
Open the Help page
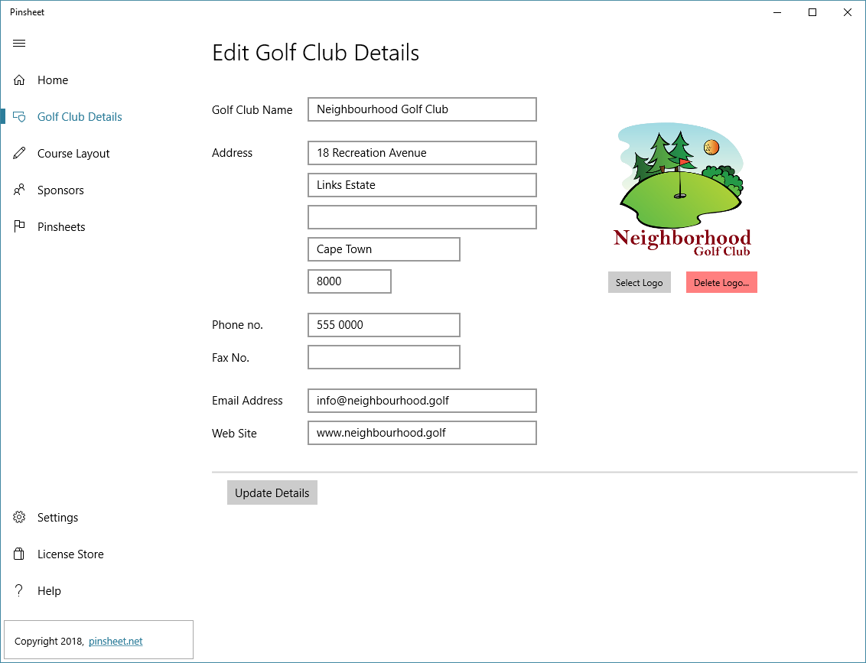[x=49, y=591]
